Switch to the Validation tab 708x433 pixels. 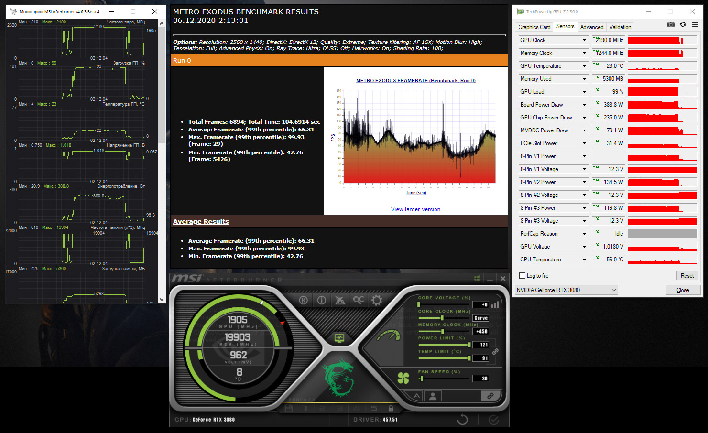pyautogui.click(x=620, y=27)
